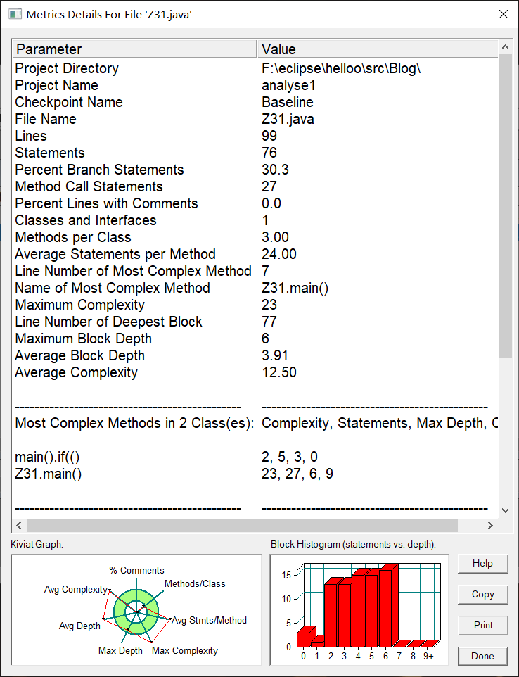Click the values 23, 27, 6, 9
This screenshot has width=519, height=677.
click(x=297, y=473)
